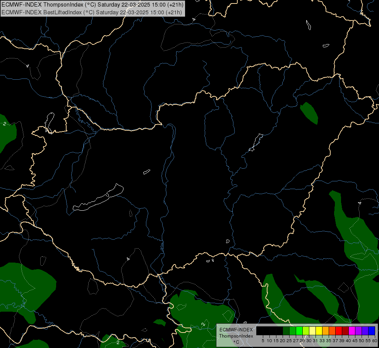Click the legend tick value 35
This screenshot has height=348, width=379.
pos(329,341)
